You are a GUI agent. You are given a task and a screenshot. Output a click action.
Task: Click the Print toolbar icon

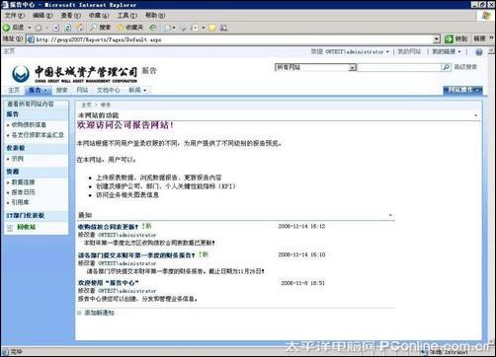(183, 28)
